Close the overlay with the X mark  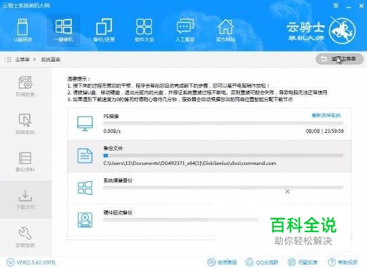click(288, 192)
